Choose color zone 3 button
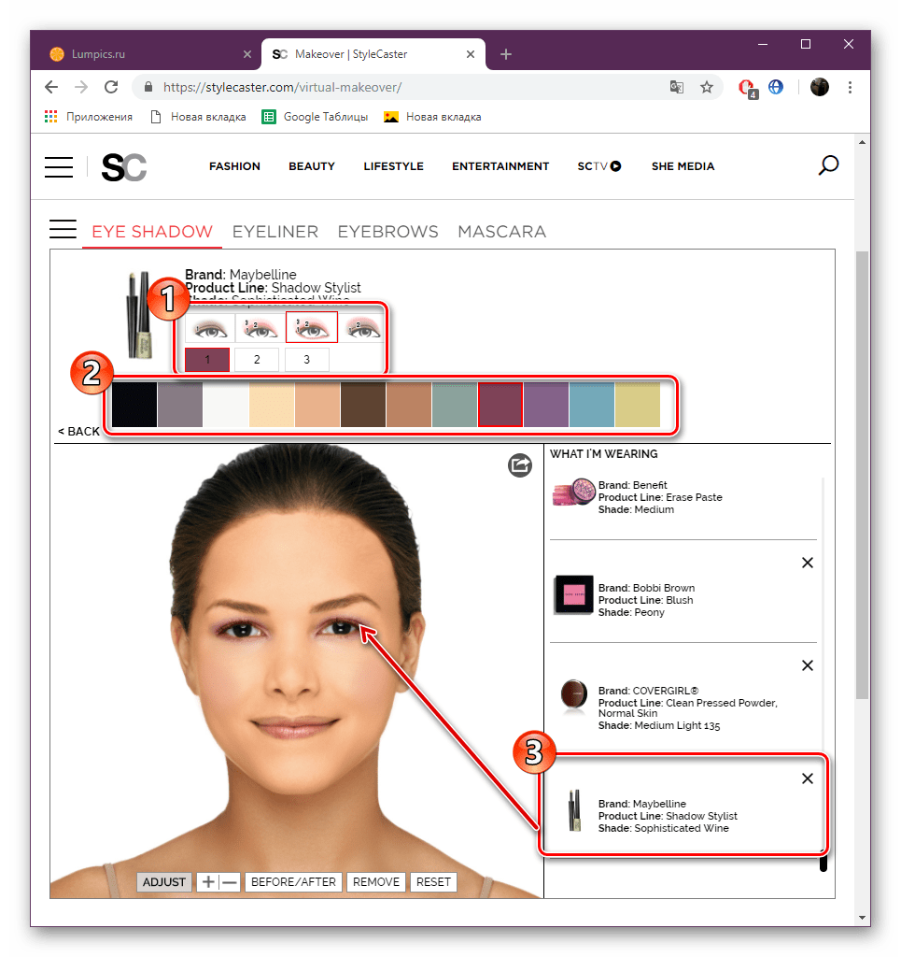Image resolution: width=901 pixels, height=957 pixels. click(306, 360)
